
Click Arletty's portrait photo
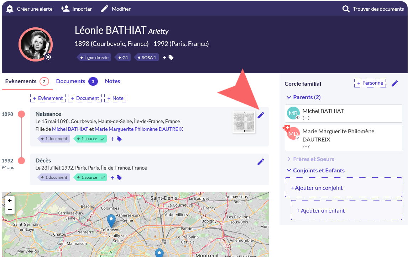pyautogui.click(x=35, y=44)
